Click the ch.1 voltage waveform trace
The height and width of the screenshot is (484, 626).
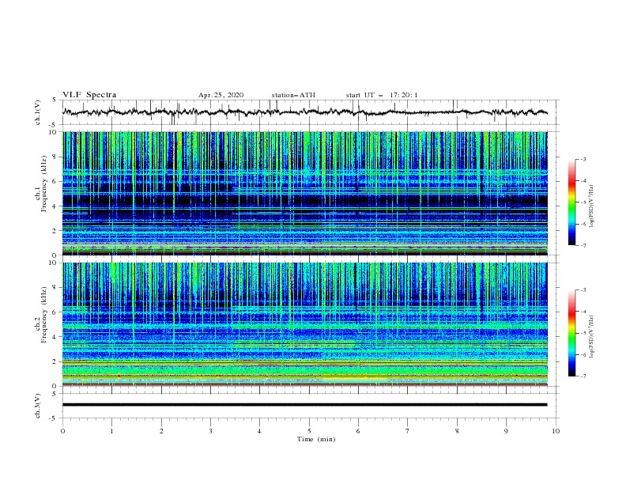pyautogui.click(x=304, y=112)
